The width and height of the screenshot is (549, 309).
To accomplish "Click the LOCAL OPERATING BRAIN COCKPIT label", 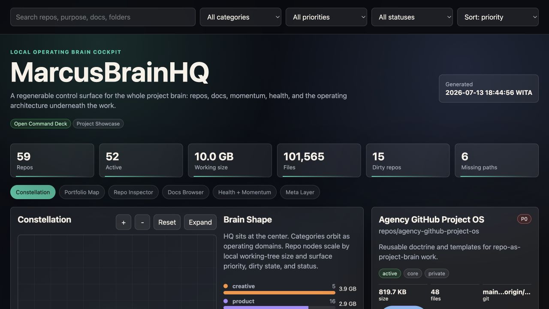I will click(66, 52).
